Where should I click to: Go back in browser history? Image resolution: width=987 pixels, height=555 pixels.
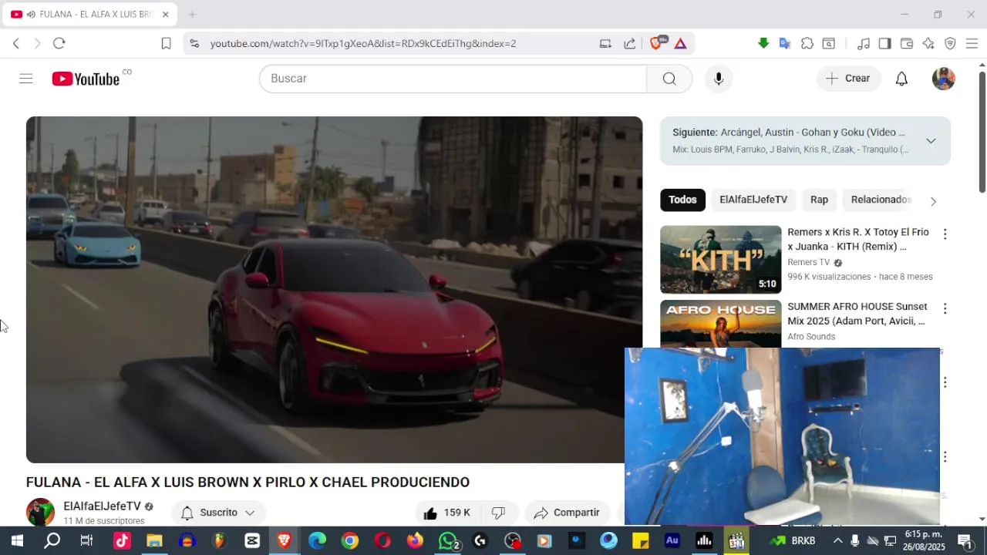pos(16,43)
